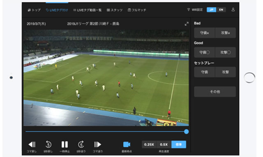Tag セットプレー 攻撃 event
The image size is (263, 157).
point(226,72)
